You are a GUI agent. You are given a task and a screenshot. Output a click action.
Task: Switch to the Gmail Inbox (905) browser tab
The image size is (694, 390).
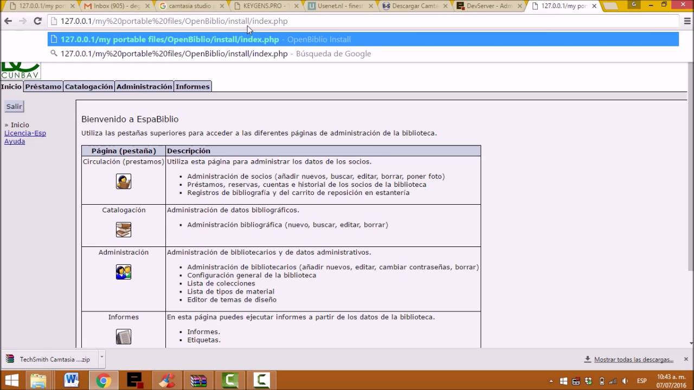(117, 6)
